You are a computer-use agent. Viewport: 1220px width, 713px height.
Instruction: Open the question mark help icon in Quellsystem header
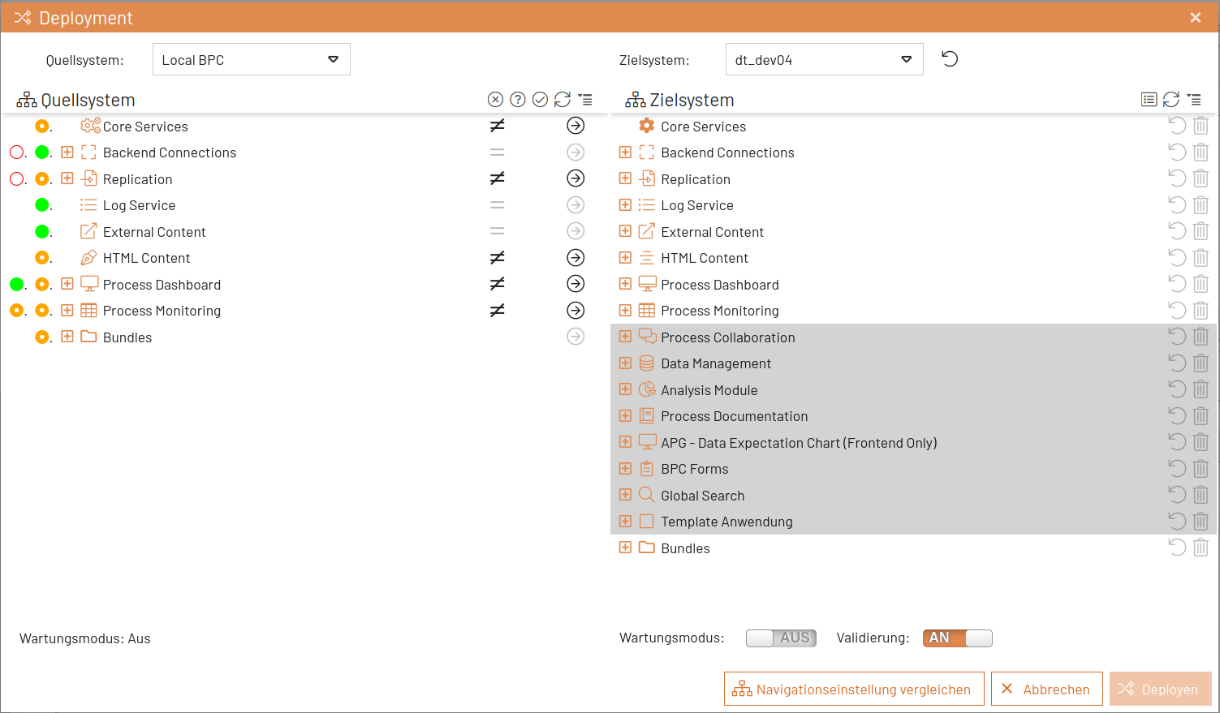coord(518,99)
